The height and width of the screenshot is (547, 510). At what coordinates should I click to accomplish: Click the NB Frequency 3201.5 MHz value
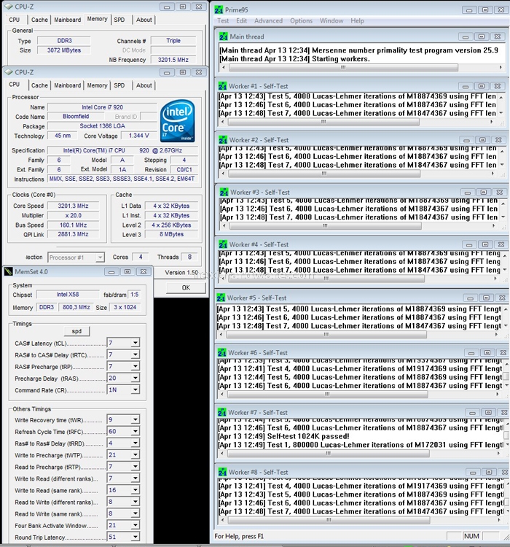click(x=173, y=60)
